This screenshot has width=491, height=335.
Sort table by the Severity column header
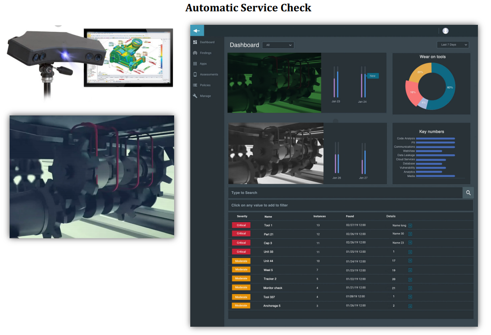tap(242, 216)
